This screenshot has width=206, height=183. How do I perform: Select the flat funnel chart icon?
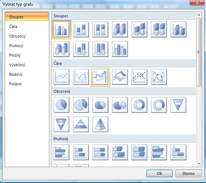tap(178, 105)
